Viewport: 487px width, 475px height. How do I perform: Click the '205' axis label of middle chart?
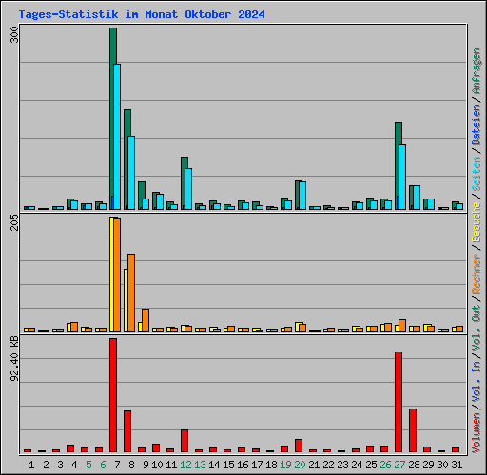click(14, 222)
